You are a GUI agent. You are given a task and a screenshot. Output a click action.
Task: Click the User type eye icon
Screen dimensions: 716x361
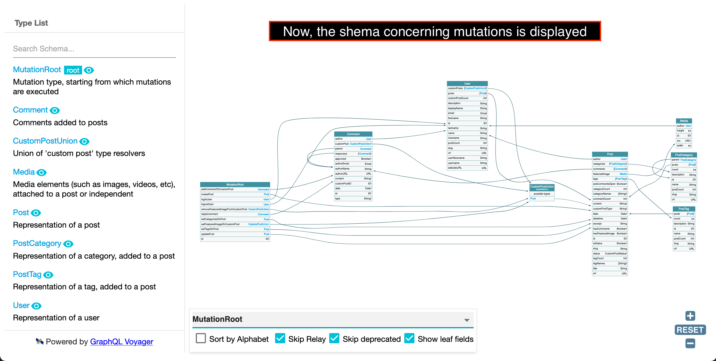click(36, 305)
